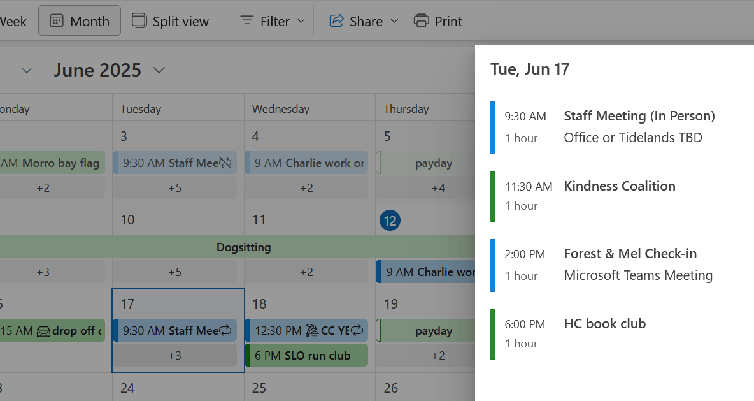Expand the Share dropdown chevron
Viewport: 754px width, 401px height.
coord(394,22)
